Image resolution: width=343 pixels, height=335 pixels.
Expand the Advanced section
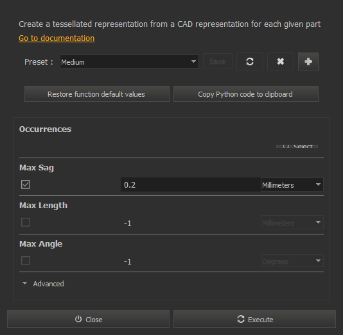[43, 284]
